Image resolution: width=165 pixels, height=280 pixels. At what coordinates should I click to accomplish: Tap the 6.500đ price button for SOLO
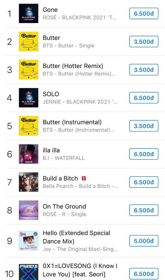pyautogui.click(x=144, y=98)
